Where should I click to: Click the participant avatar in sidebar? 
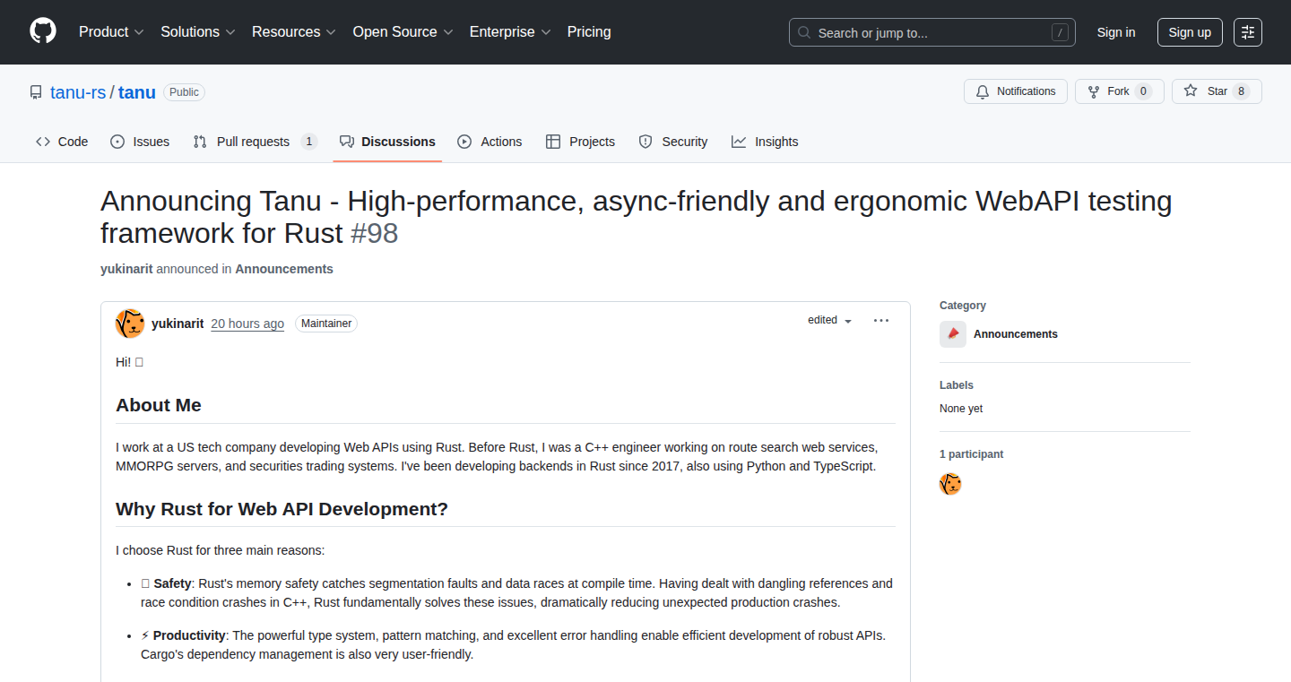tap(950, 485)
